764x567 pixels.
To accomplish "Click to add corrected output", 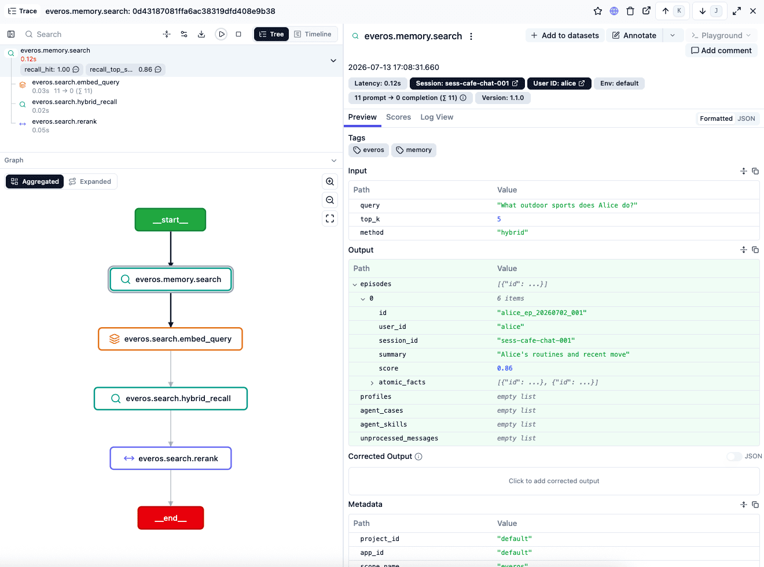I will [x=554, y=481].
